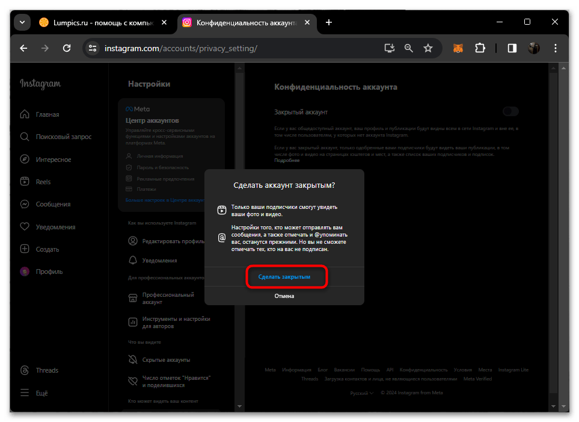The image size is (579, 422).
Task: Open Главная home icon in sidebar
Action: (25, 114)
